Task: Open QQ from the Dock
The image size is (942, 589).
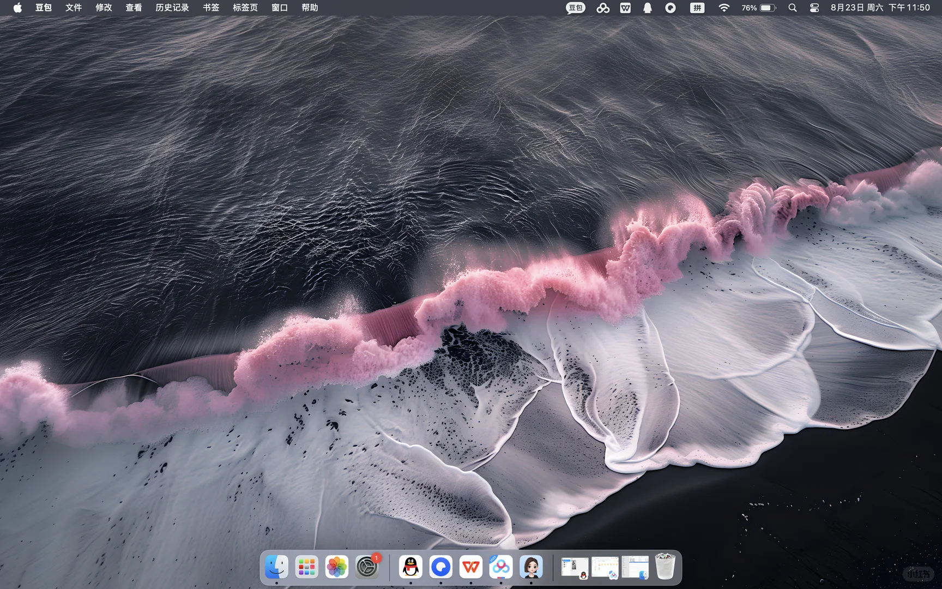Action: tap(410, 567)
